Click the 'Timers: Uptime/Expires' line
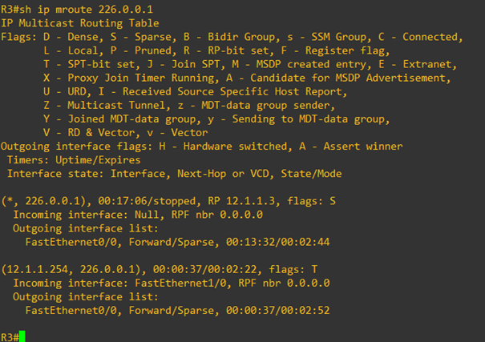This screenshot has width=485, height=342. pyautogui.click(x=74, y=160)
